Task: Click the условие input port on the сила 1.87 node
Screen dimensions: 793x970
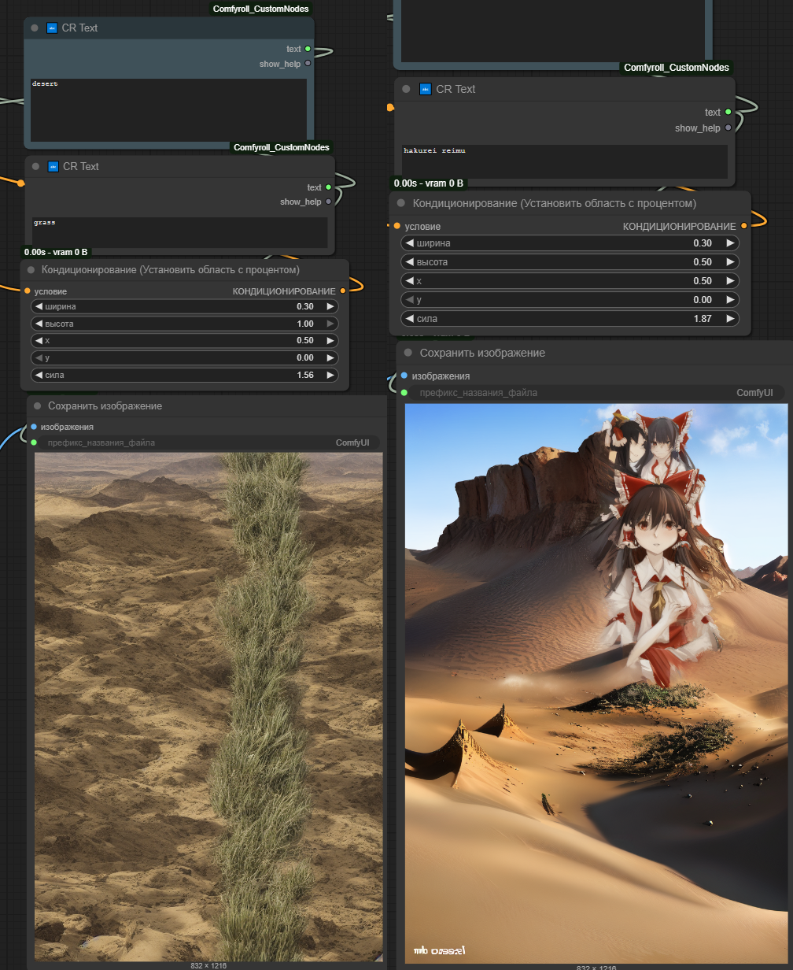Action: (397, 226)
